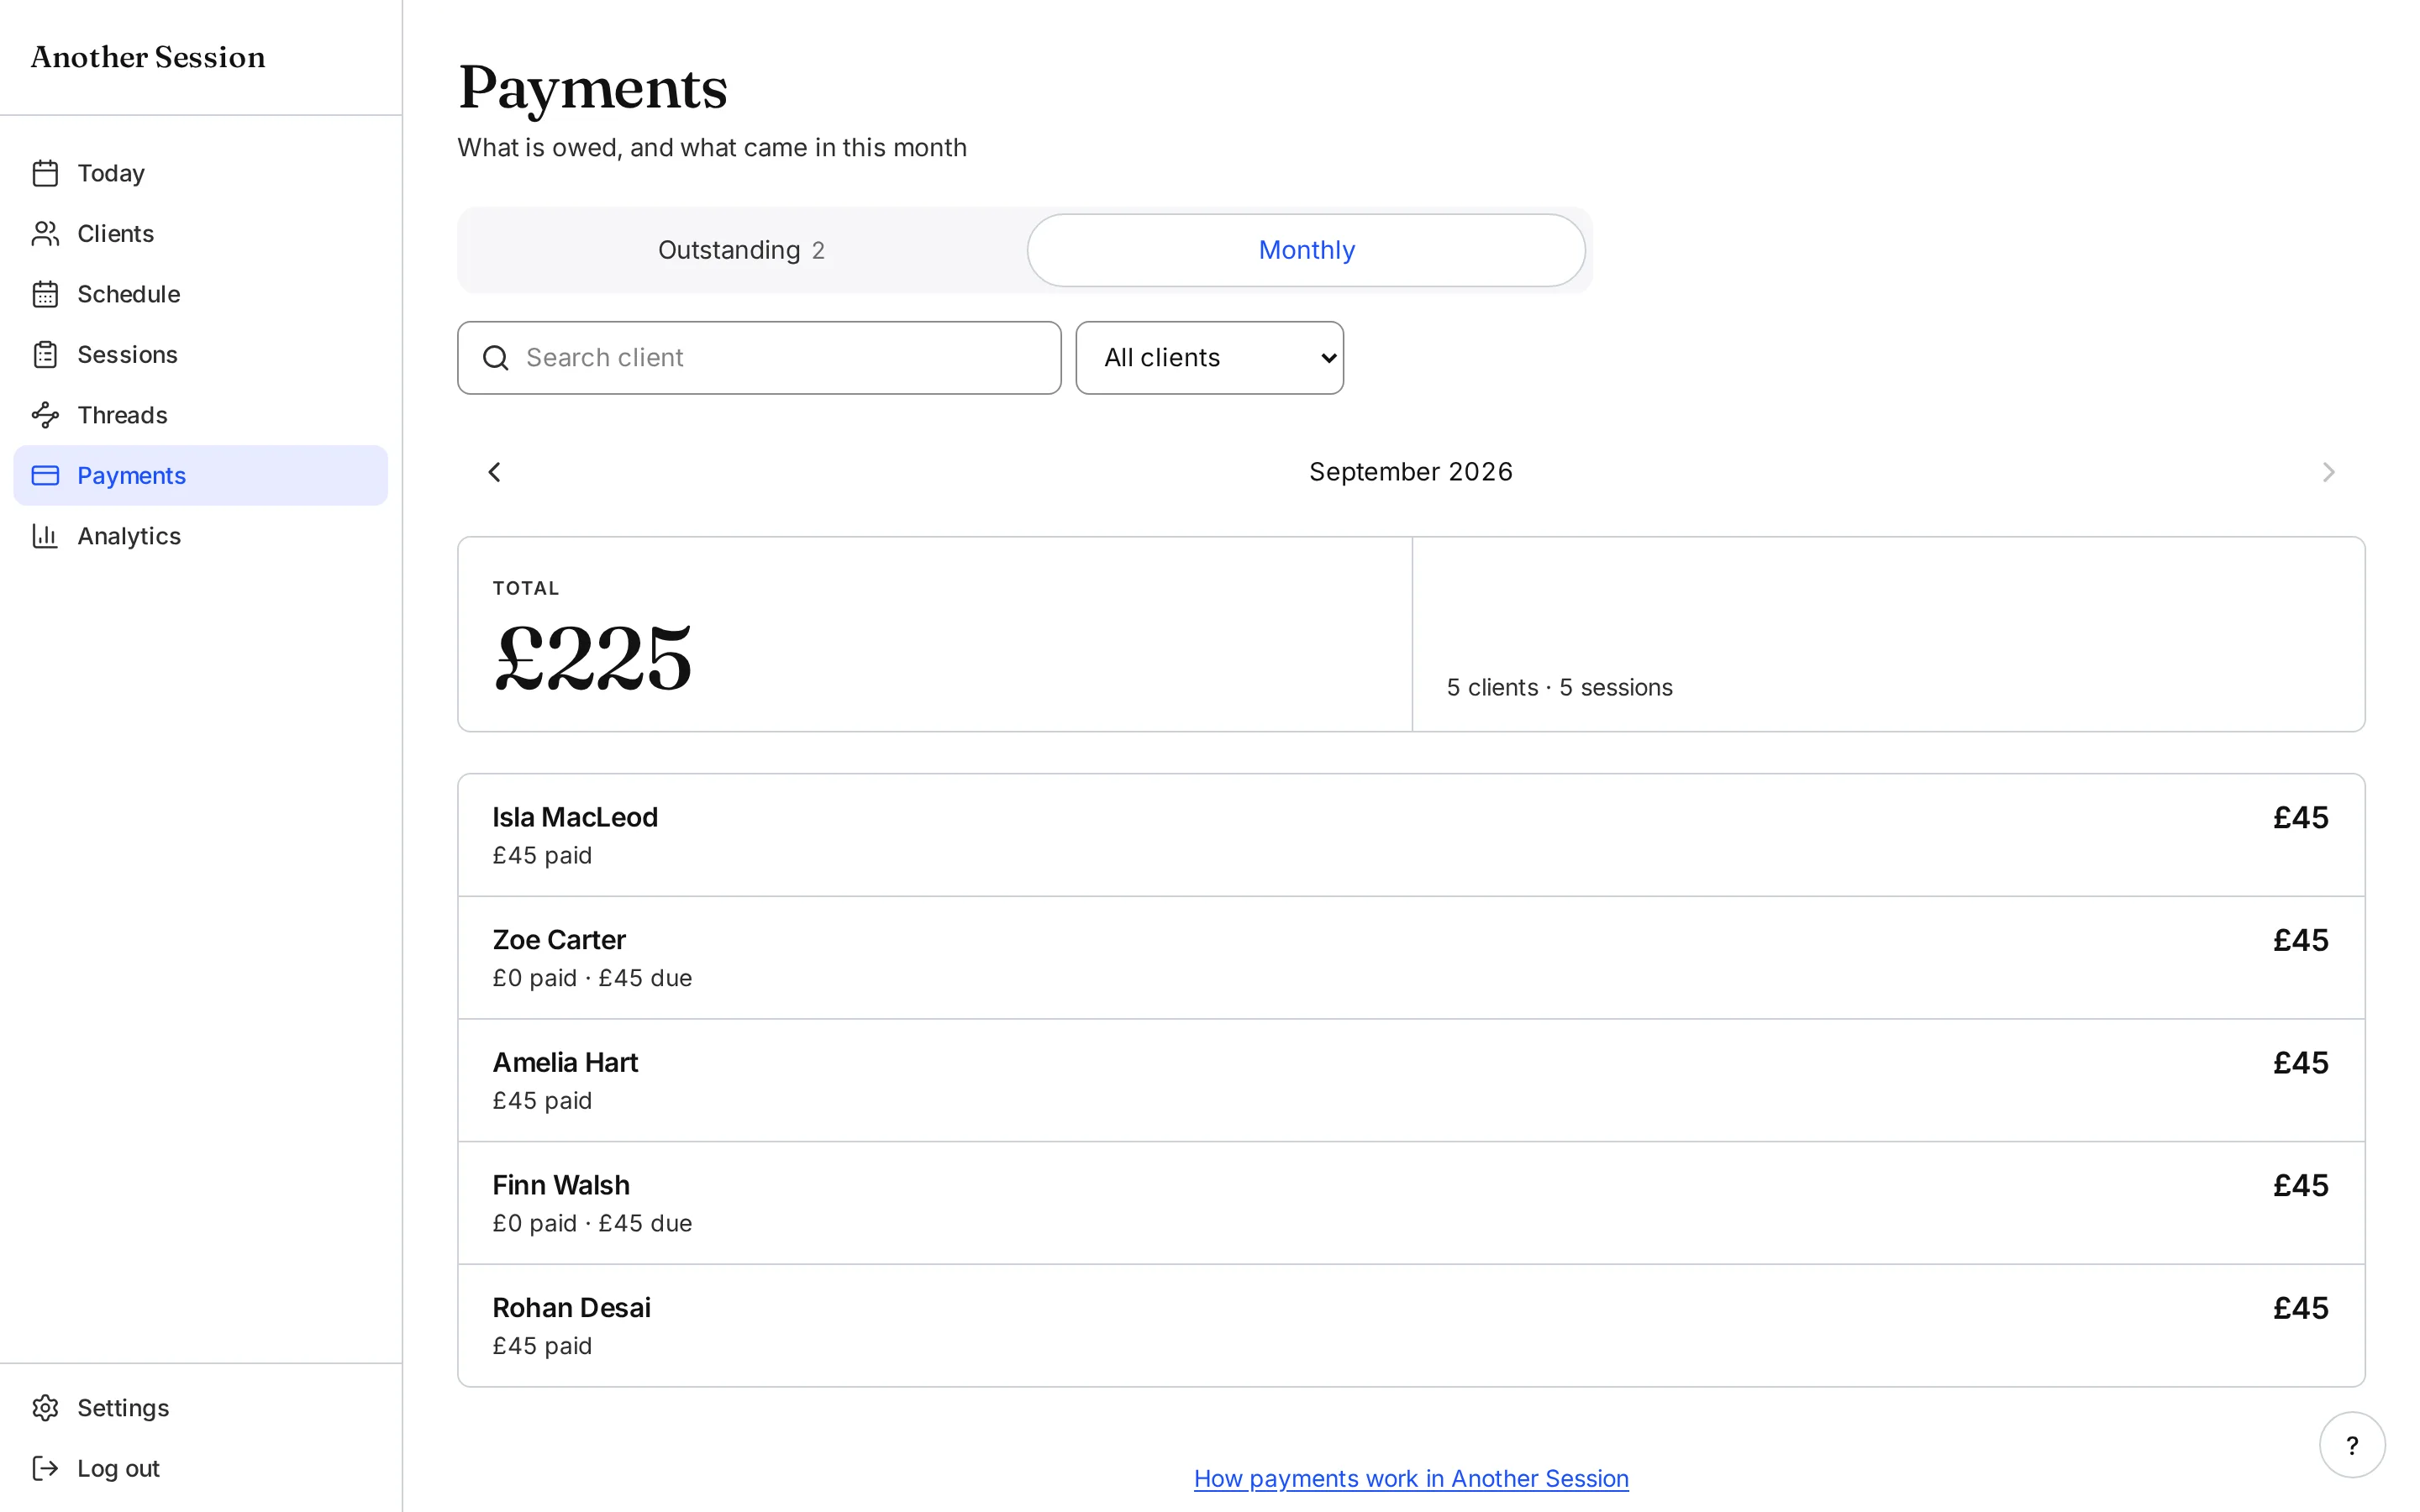Click the magnifier icon in search box
Image resolution: width=2420 pixels, height=1512 pixels.
click(496, 358)
